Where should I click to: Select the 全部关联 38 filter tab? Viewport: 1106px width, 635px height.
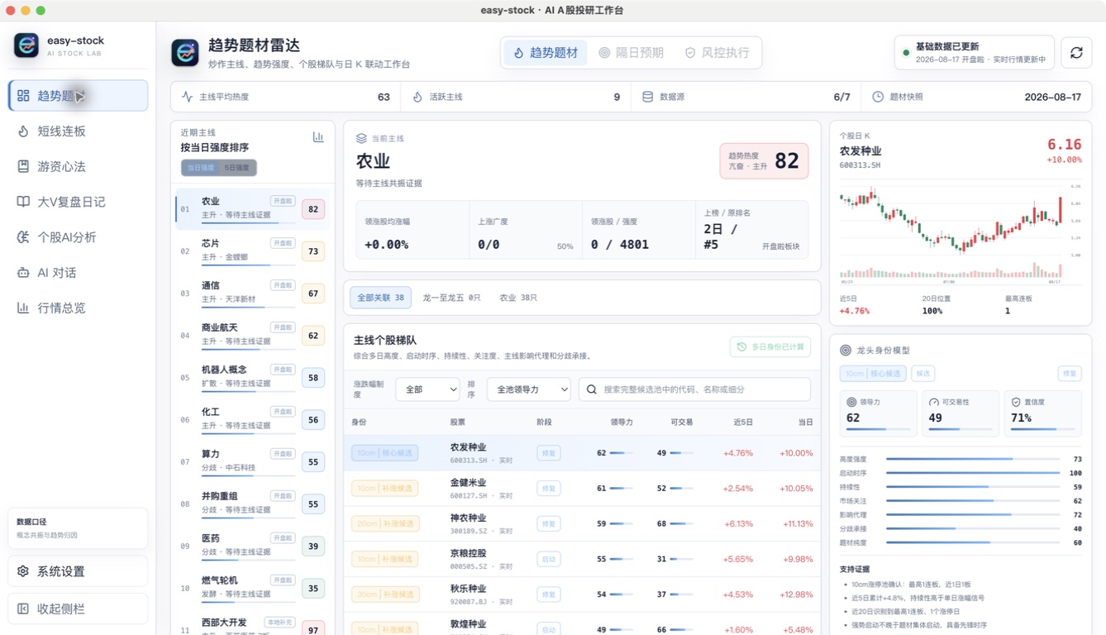tap(381, 298)
